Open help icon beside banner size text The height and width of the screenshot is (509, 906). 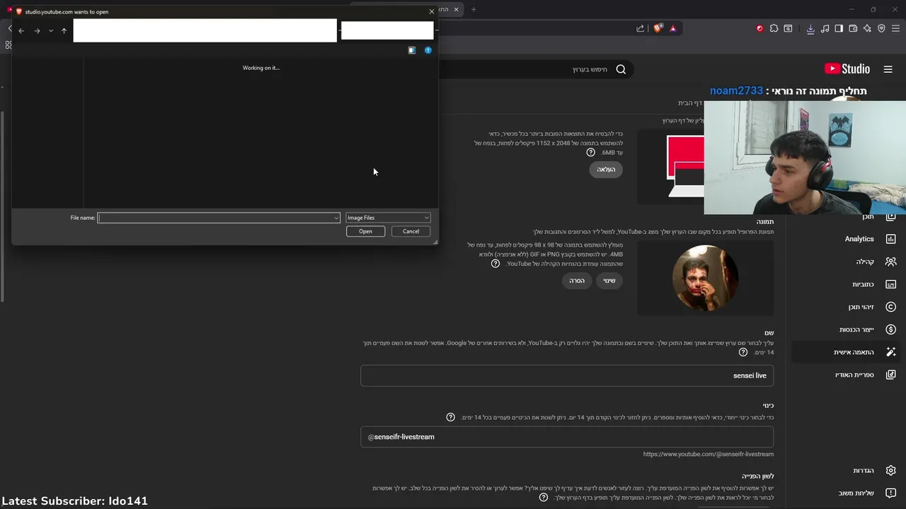(590, 153)
